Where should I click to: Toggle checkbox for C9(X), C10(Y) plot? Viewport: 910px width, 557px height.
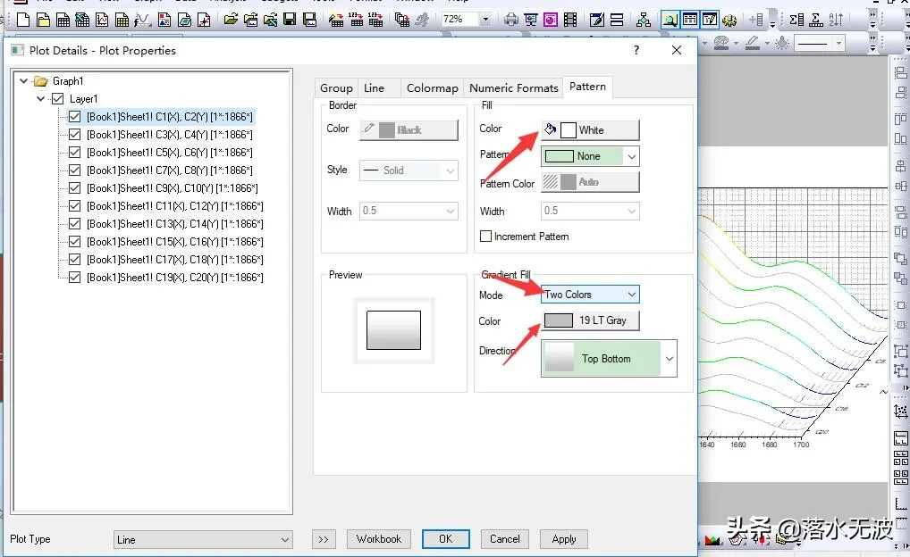[74, 188]
